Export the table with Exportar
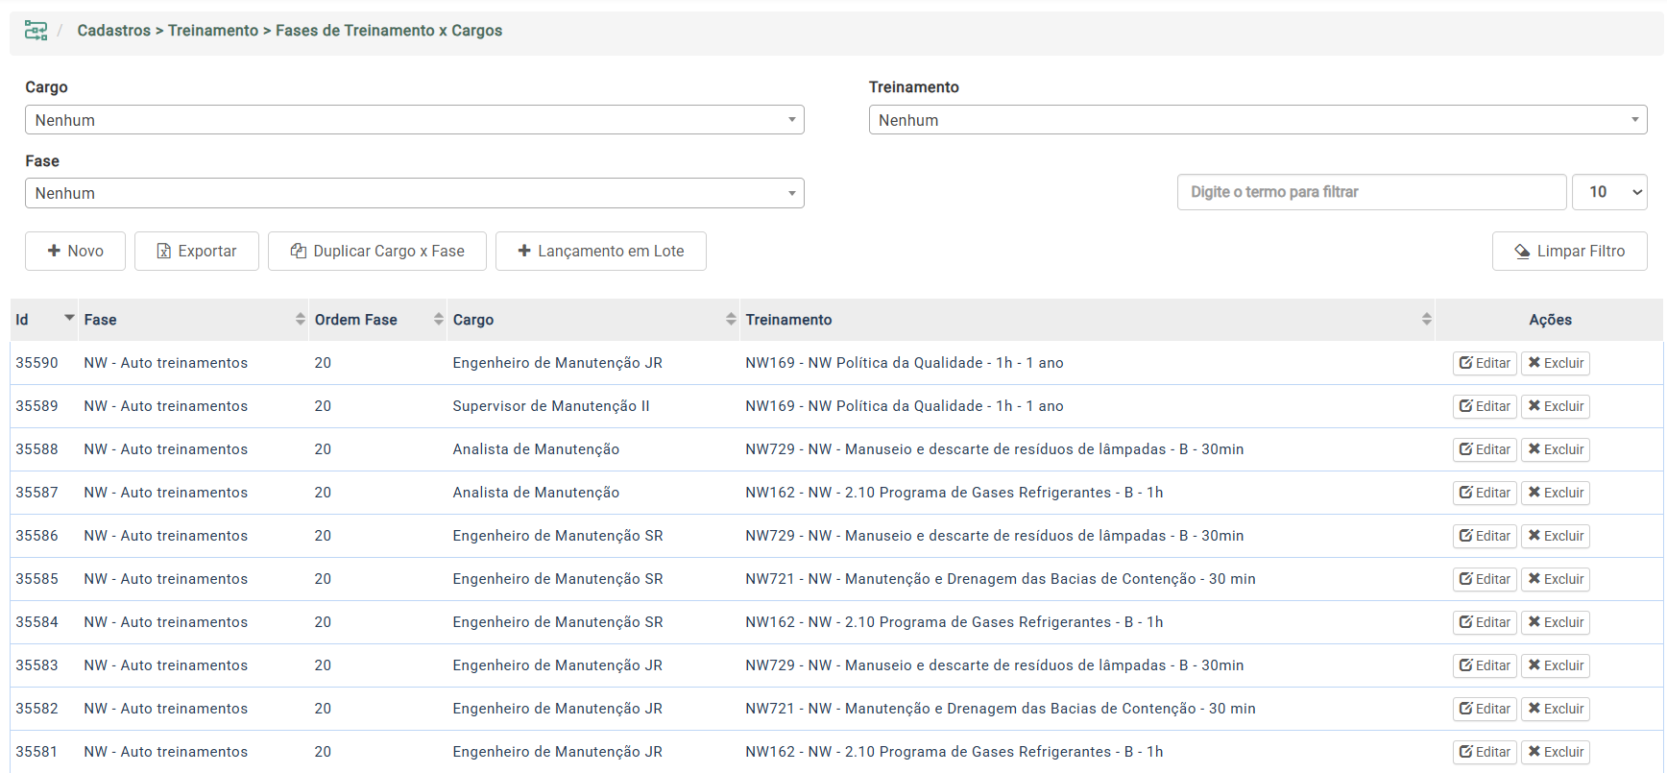 (x=196, y=251)
